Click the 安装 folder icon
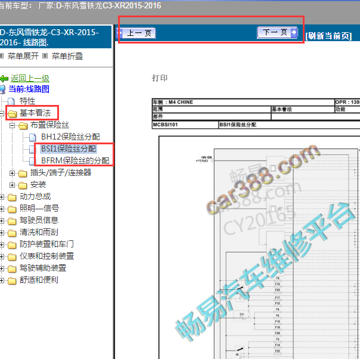This screenshot has height=359, width=360. click(23, 185)
